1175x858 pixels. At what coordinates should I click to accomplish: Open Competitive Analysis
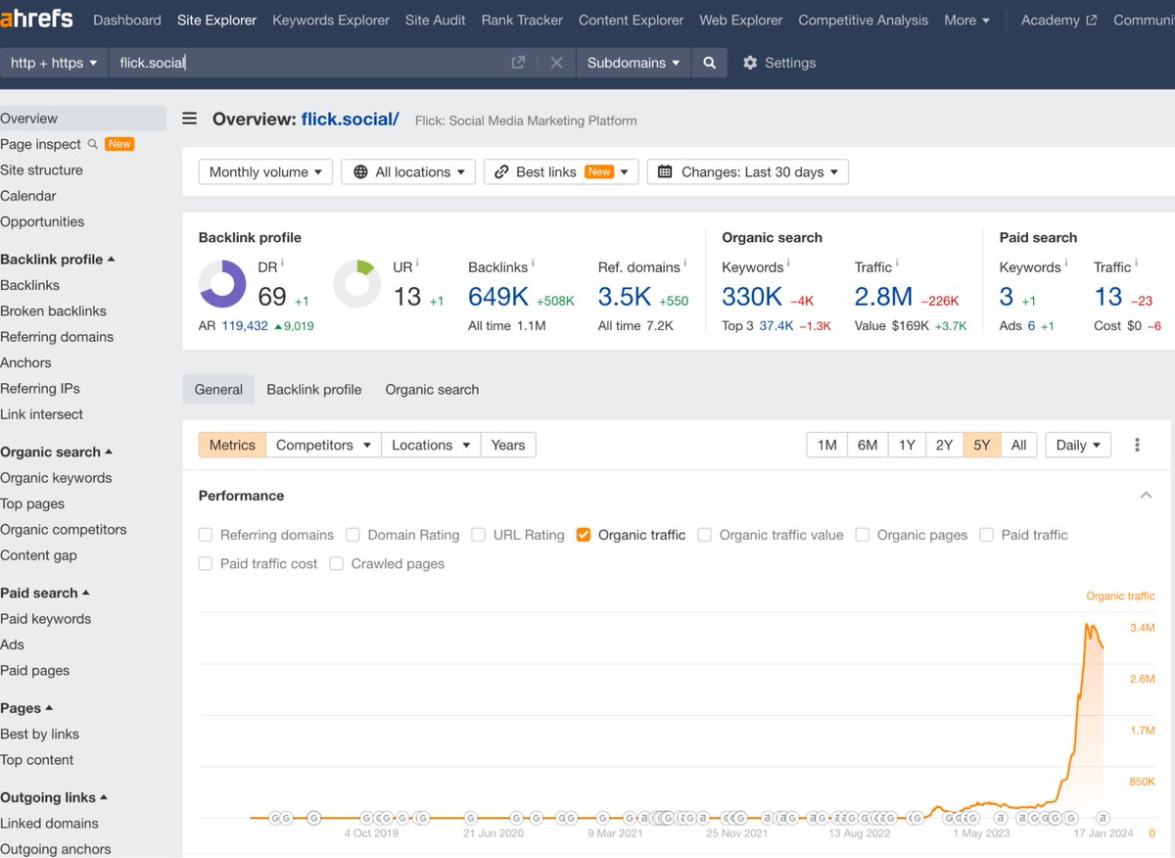click(x=864, y=20)
